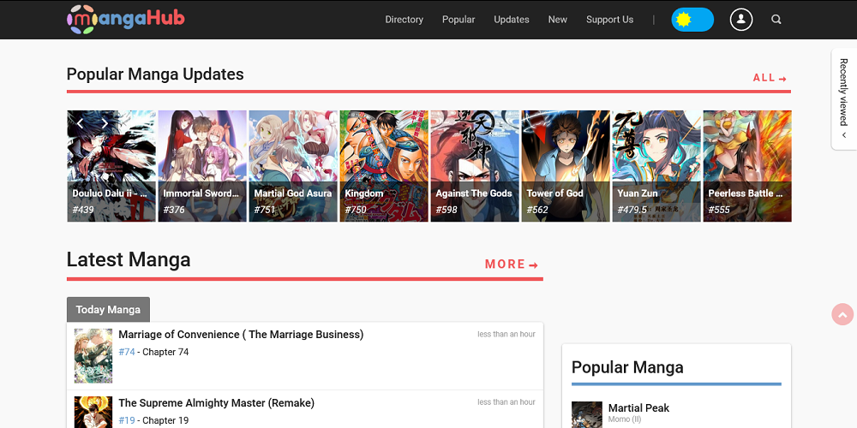The image size is (857, 428).
Task: Click Supreme Almighty Master cover thumbnail
Action: (93, 413)
